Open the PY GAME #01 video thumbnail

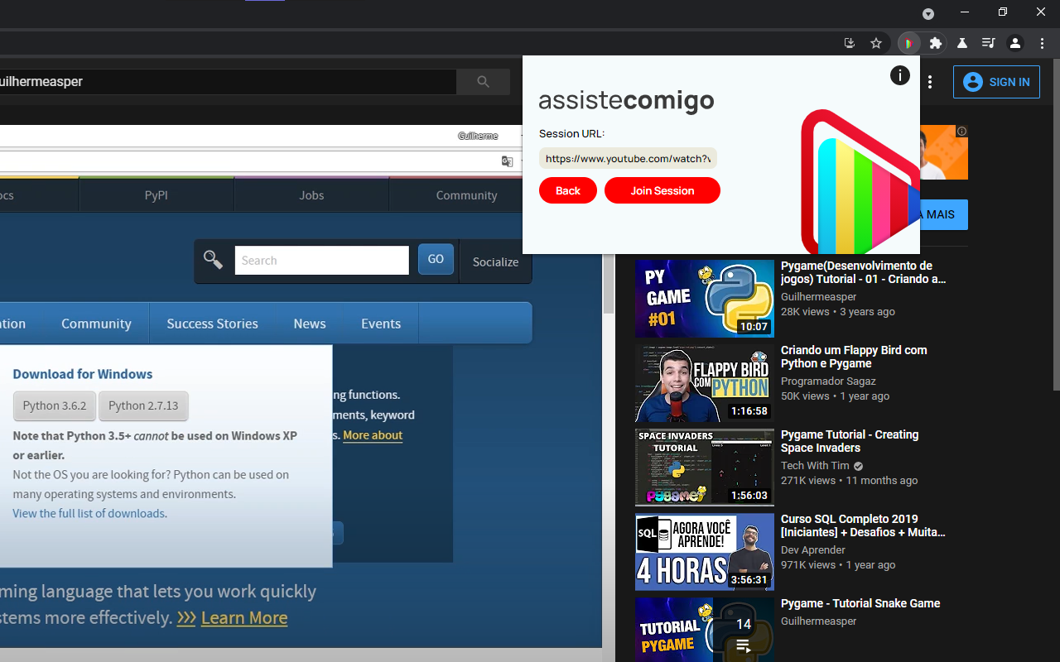pyautogui.click(x=705, y=299)
